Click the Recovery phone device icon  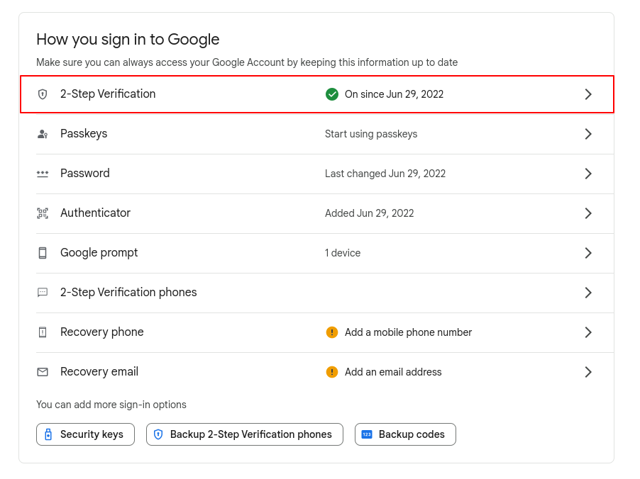(x=43, y=332)
